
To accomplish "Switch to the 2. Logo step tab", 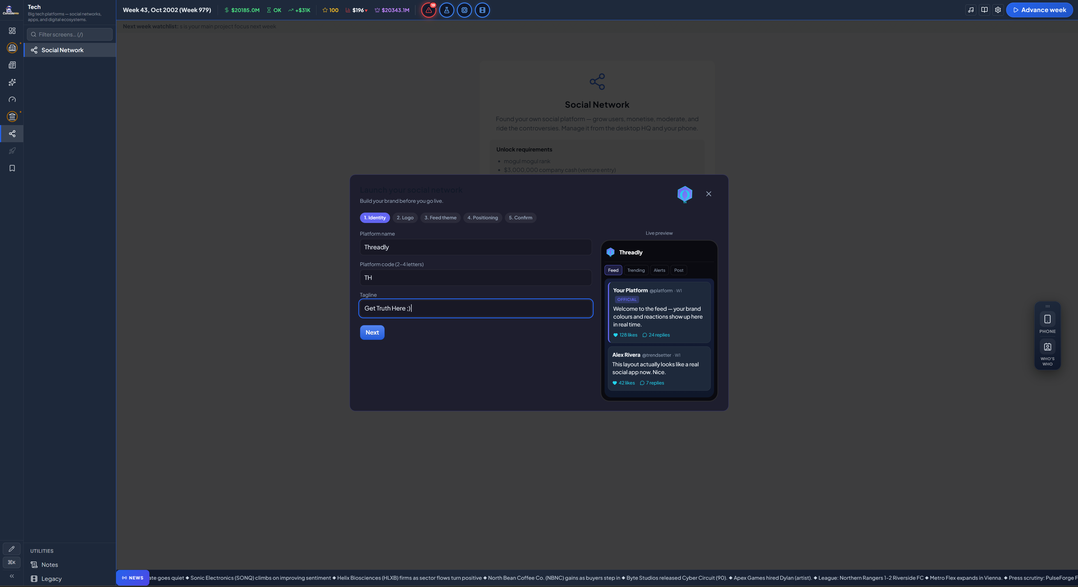I will click(405, 218).
